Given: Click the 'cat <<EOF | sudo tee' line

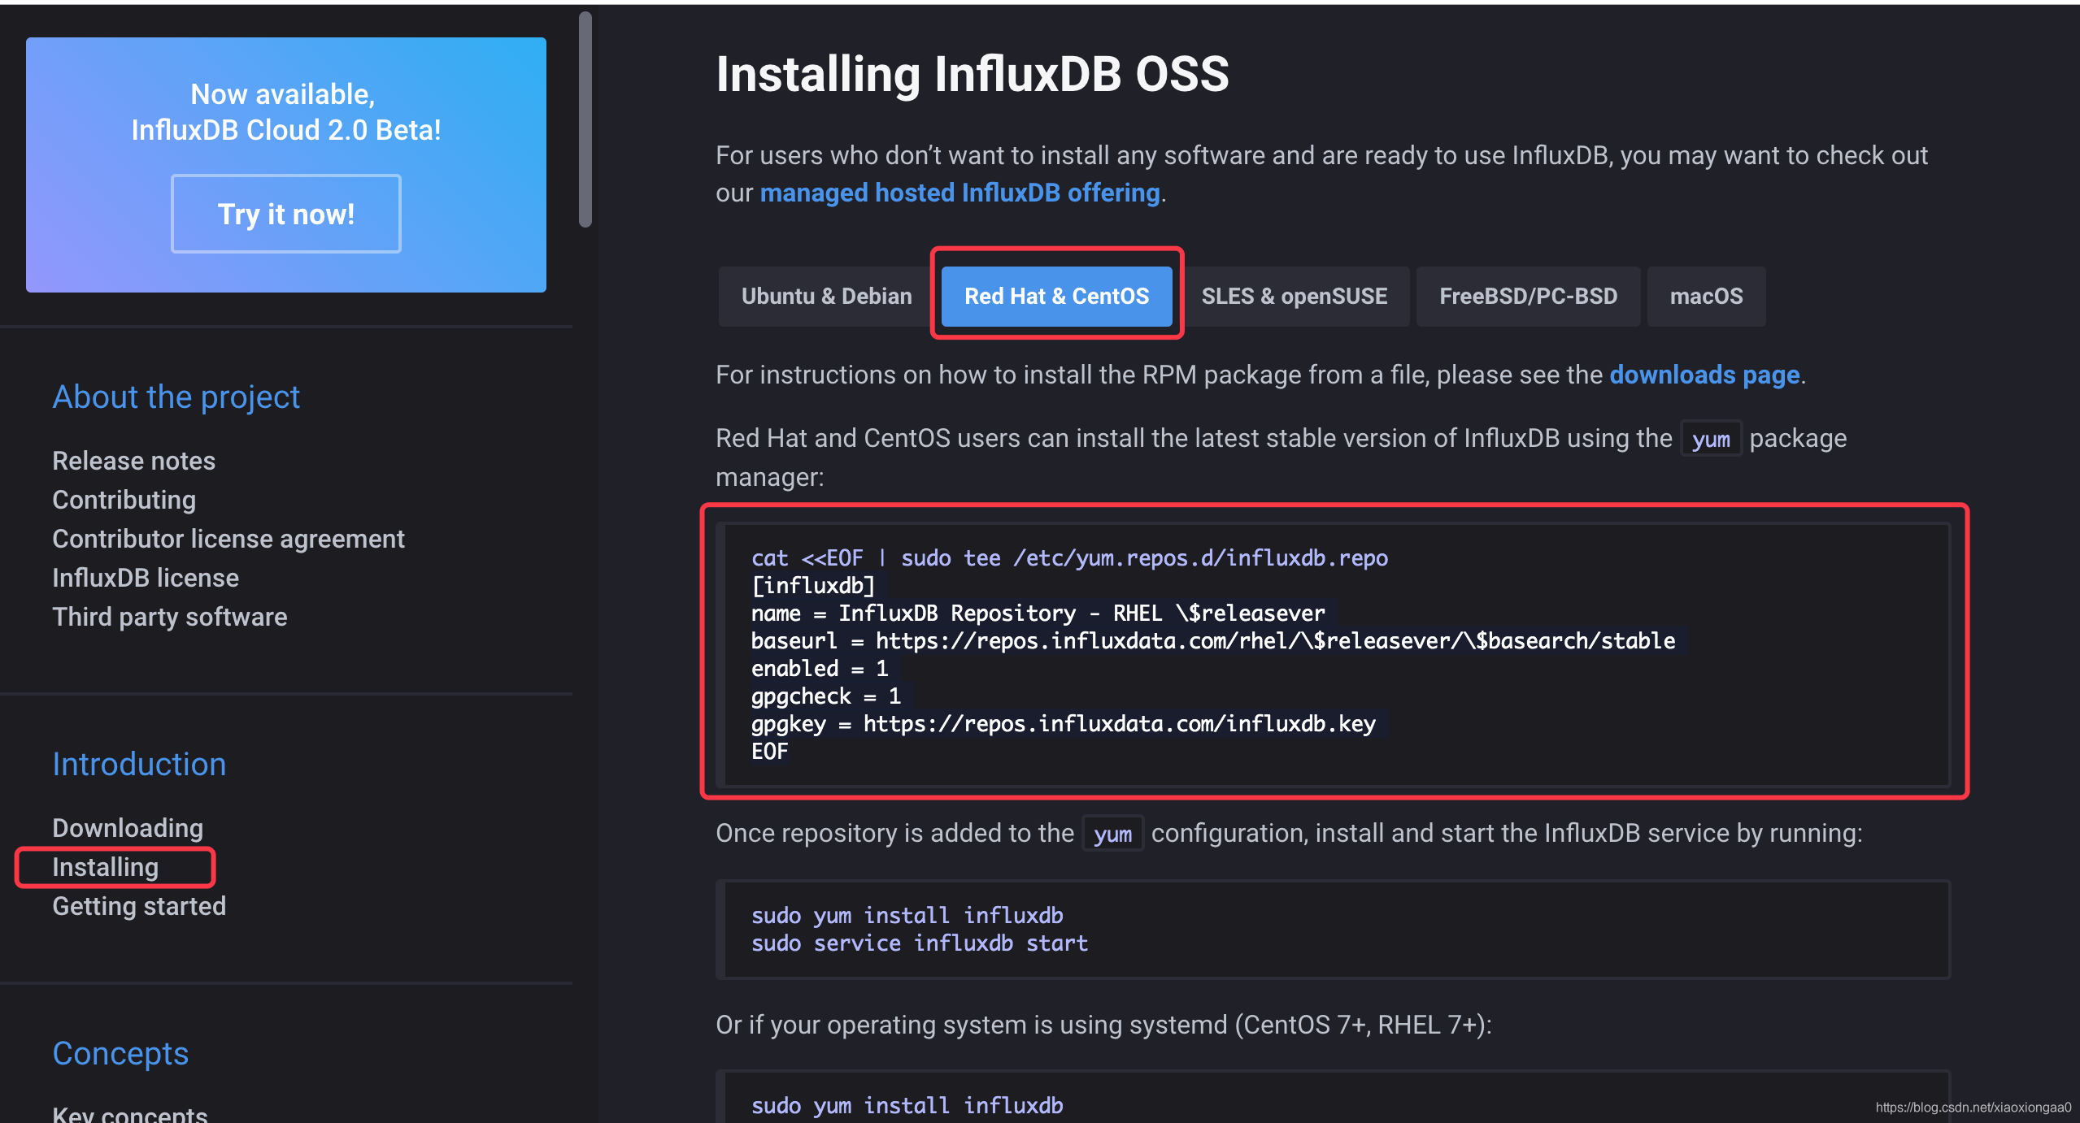Looking at the screenshot, I should pyautogui.click(x=1069, y=558).
